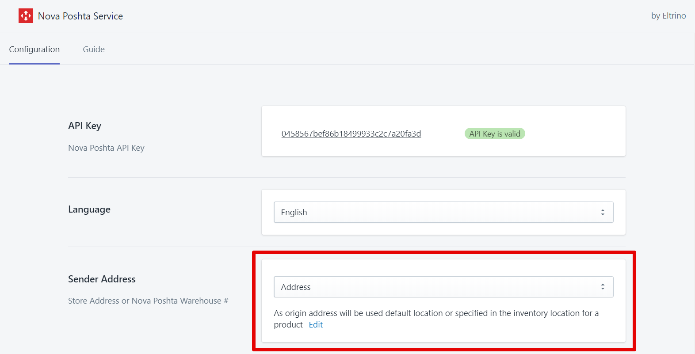This screenshot has width=695, height=354.
Task: Open the Sender Address dropdown showing Address
Action: pos(443,287)
